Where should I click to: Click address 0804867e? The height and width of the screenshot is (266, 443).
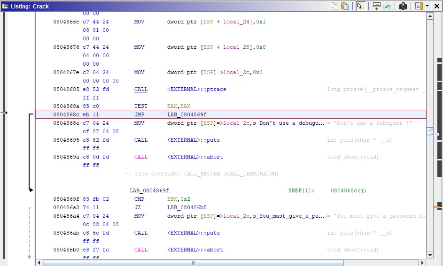coord(66,73)
